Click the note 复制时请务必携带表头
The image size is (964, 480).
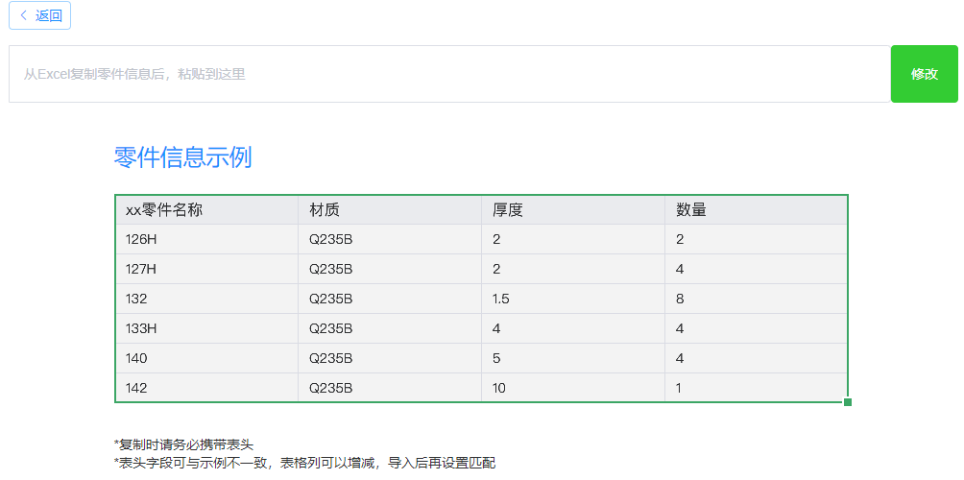click(x=183, y=444)
